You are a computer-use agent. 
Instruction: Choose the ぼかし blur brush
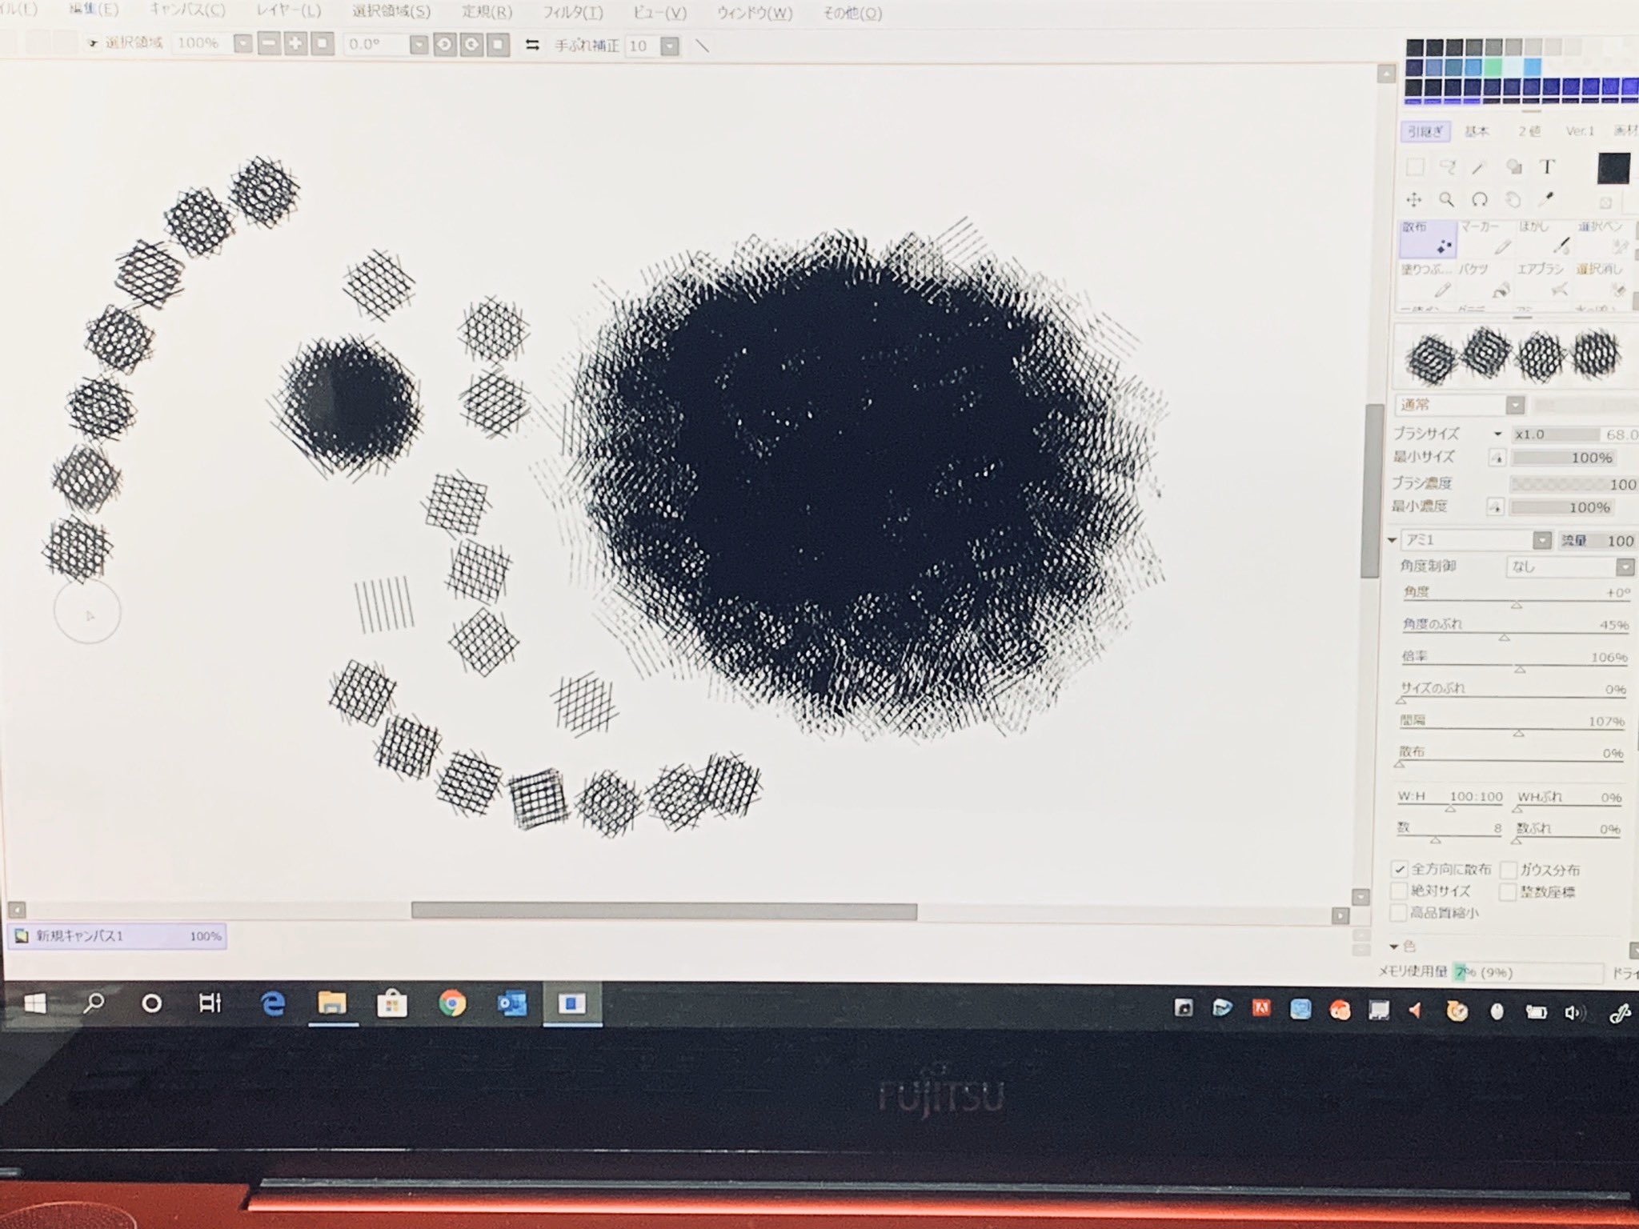tap(1543, 238)
